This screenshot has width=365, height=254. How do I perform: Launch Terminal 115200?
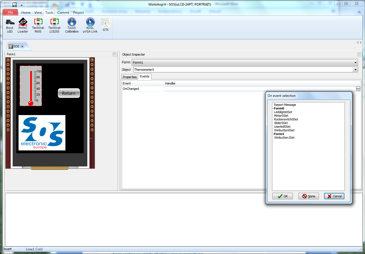click(54, 25)
